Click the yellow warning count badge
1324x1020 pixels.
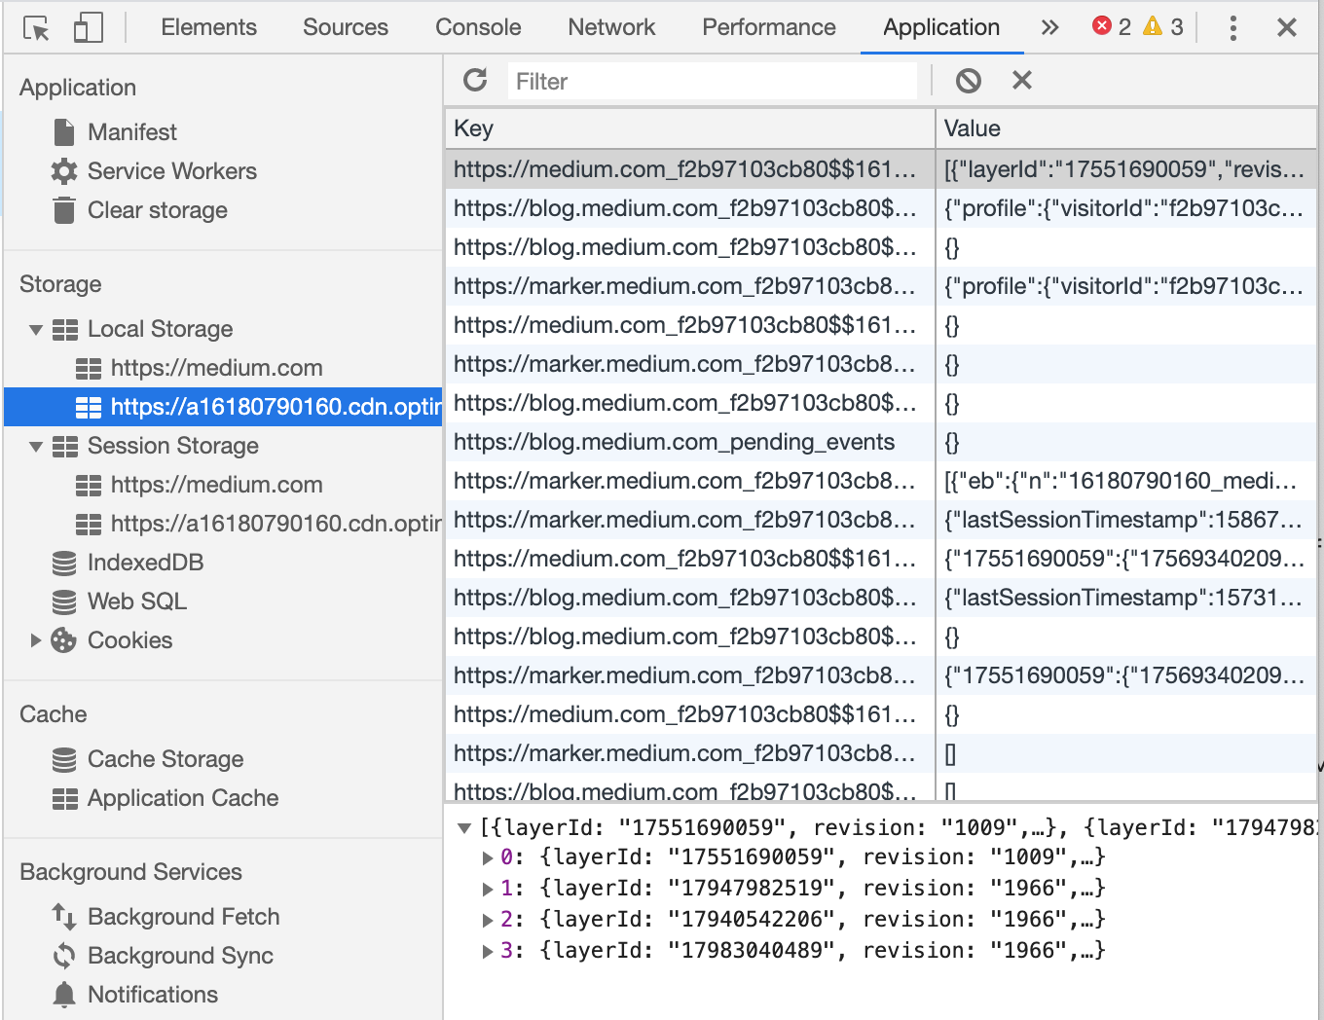pos(1163,26)
